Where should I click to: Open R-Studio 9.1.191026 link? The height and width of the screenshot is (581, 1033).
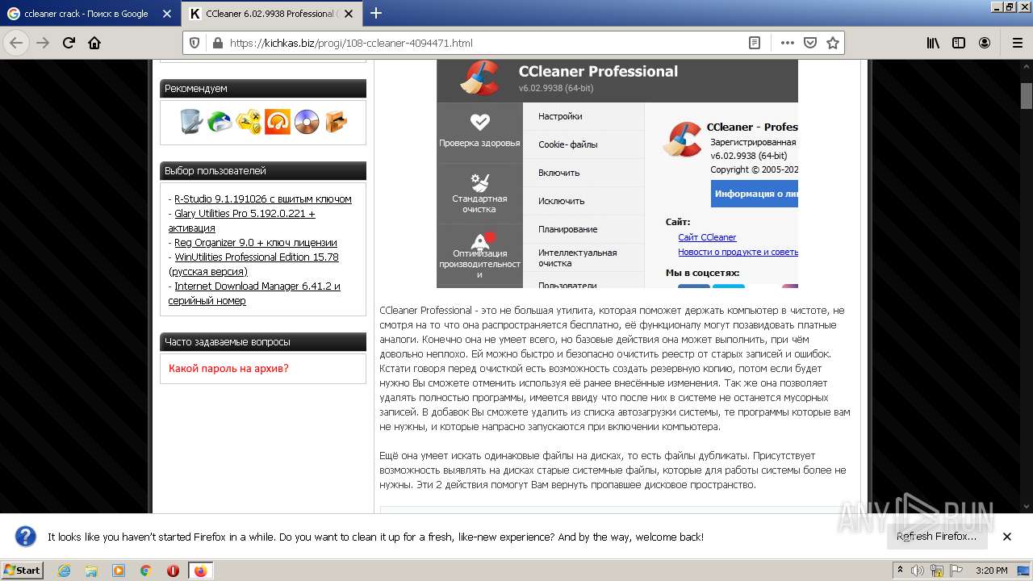(x=263, y=199)
